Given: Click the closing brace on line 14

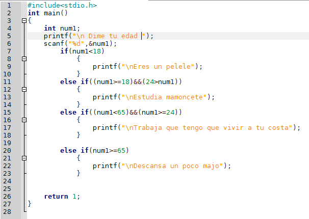Looking at the screenshot, I should pos(79,104).
